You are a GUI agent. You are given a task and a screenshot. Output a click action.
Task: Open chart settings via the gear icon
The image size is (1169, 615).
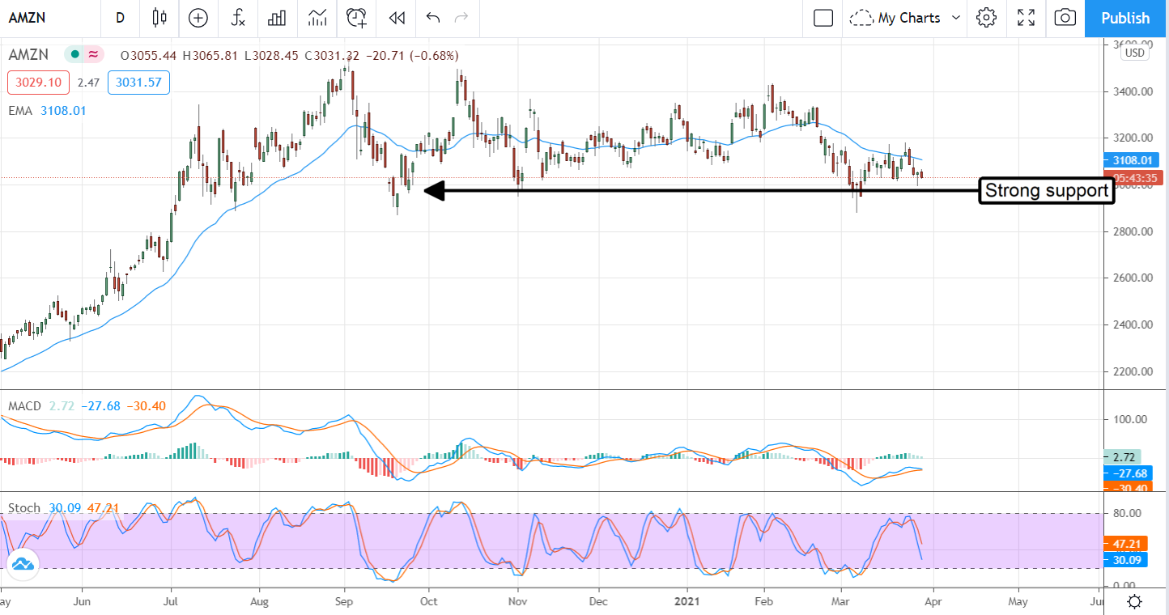[986, 18]
